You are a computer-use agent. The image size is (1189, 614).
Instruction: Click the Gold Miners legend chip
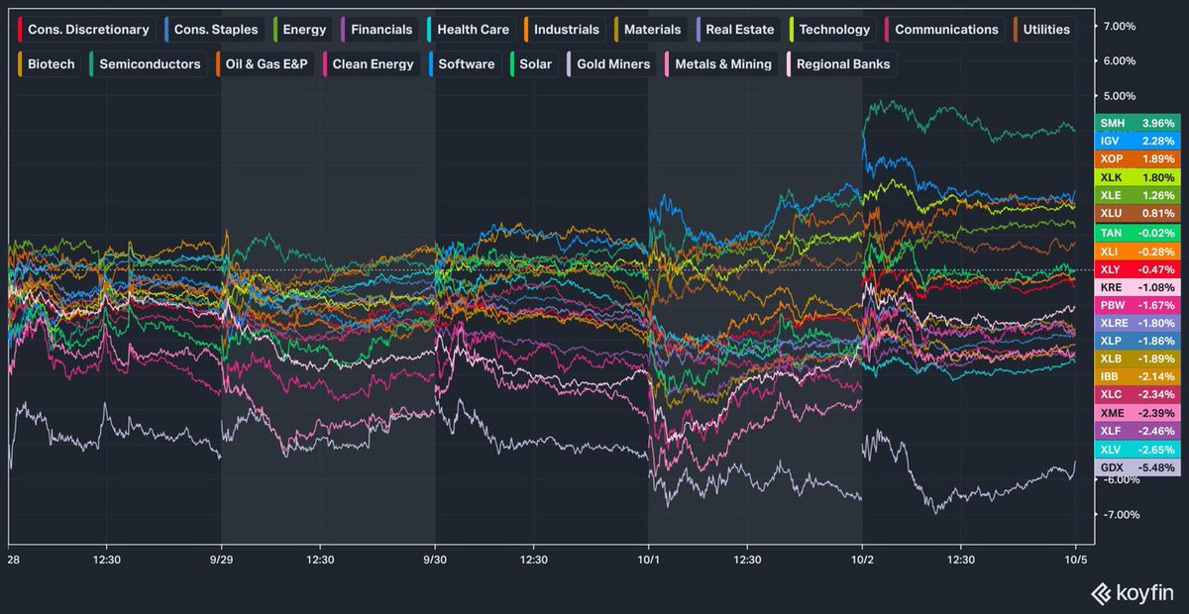[x=612, y=64]
